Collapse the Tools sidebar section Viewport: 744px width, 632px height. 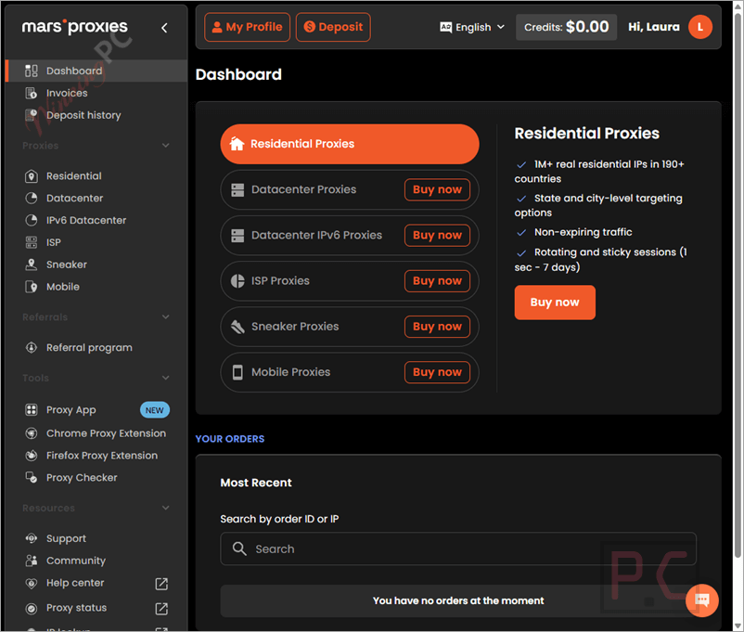[166, 378]
